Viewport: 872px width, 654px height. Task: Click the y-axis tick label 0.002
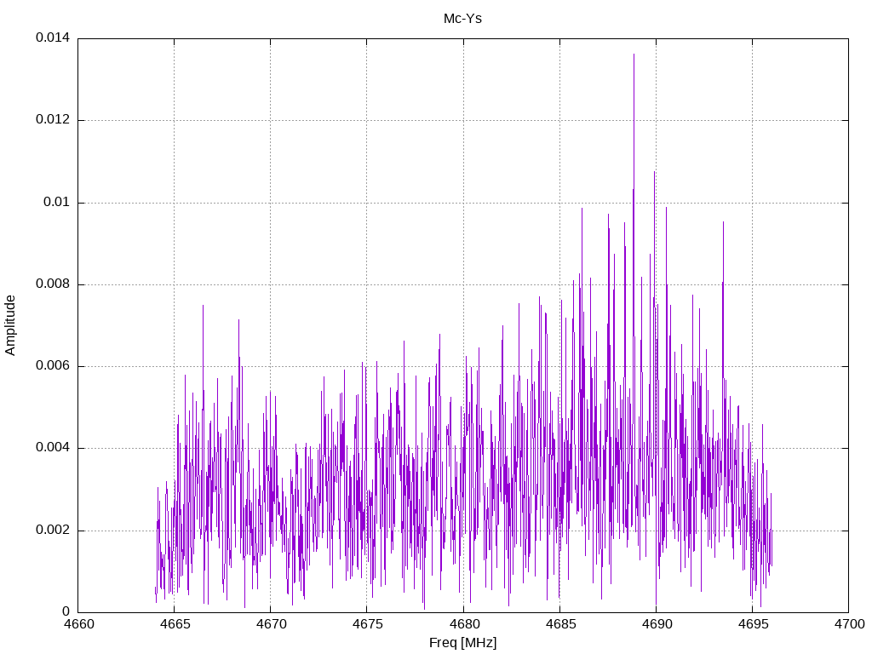click(x=53, y=530)
